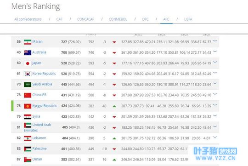248x166 pixels.
Task: Click the red down arrow in Korea Republic row
Action: coord(114,74)
